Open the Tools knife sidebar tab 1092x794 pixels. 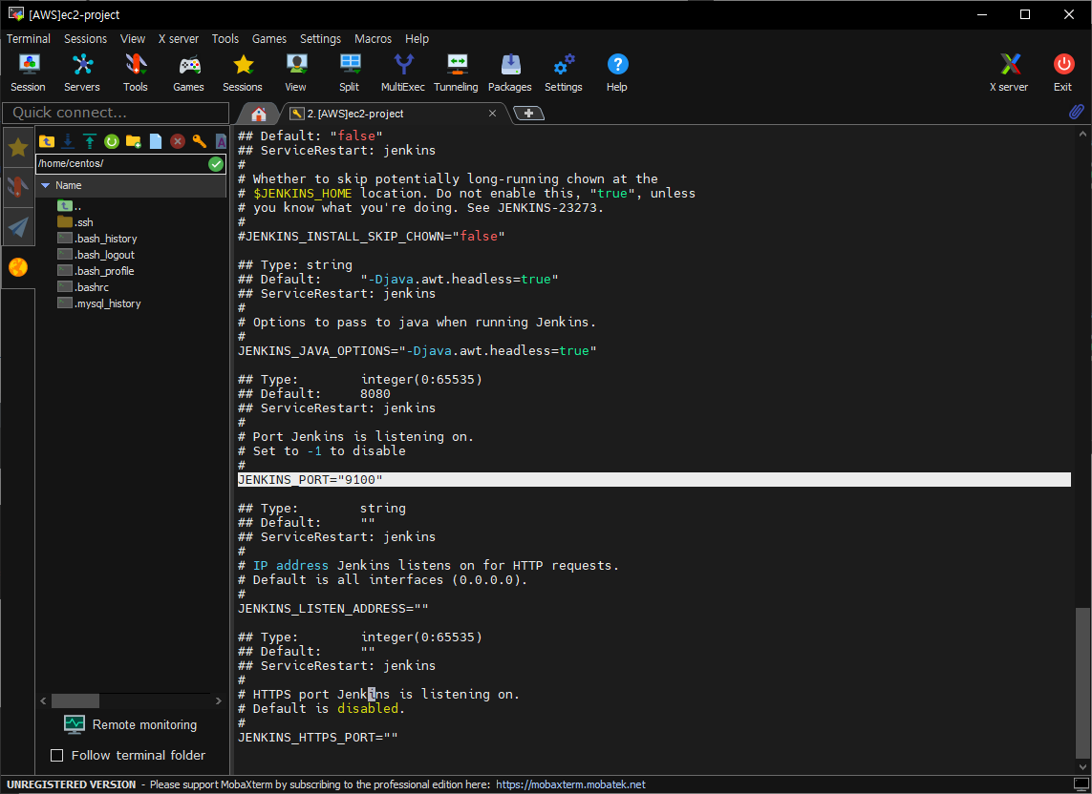(x=18, y=186)
